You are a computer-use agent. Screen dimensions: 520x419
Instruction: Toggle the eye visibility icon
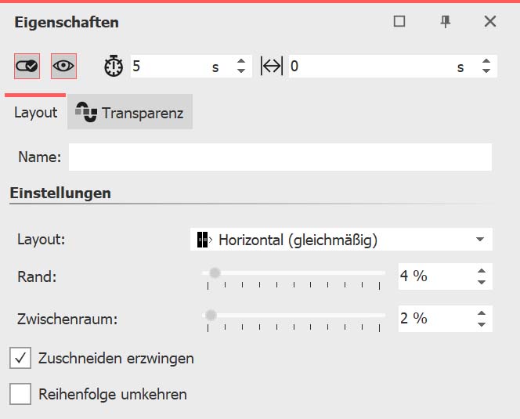pos(63,67)
